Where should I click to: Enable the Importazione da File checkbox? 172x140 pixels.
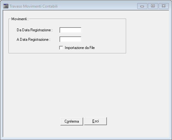coord(61,48)
